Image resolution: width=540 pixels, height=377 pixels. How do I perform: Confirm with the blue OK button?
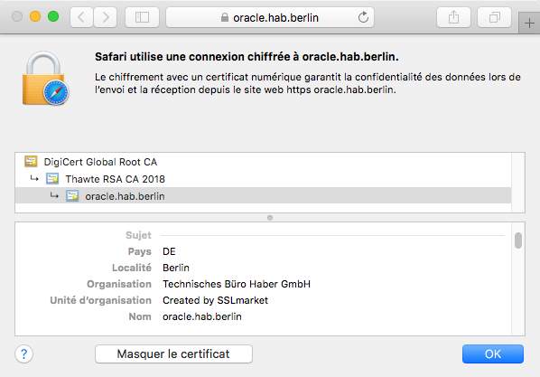pyautogui.click(x=493, y=353)
